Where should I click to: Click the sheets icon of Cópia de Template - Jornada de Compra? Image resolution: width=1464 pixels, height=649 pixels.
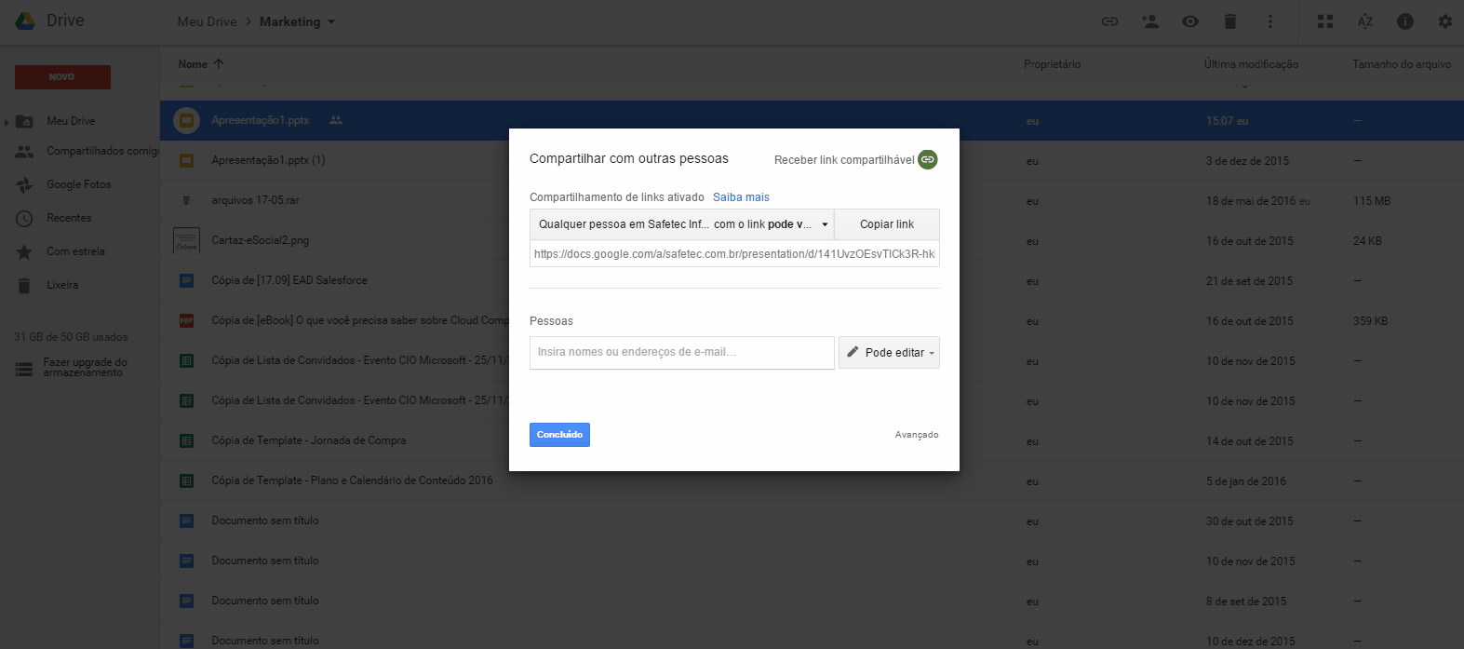pos(186,440)
